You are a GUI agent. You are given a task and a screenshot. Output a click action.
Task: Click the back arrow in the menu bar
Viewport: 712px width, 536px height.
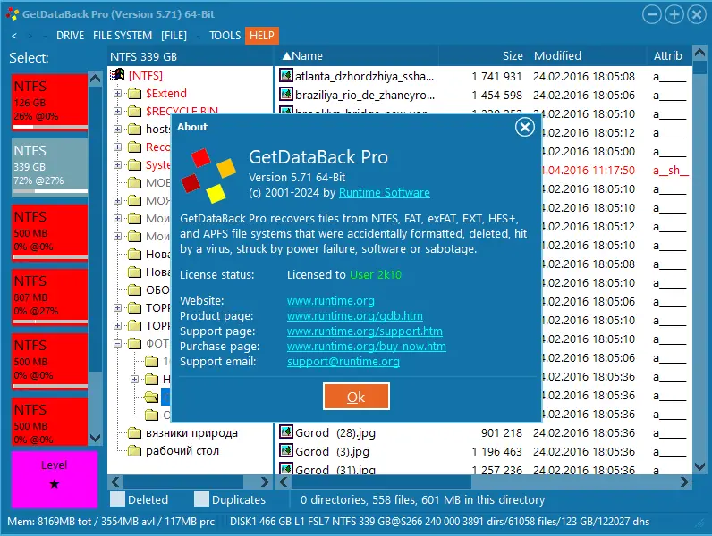coord(14,36)
